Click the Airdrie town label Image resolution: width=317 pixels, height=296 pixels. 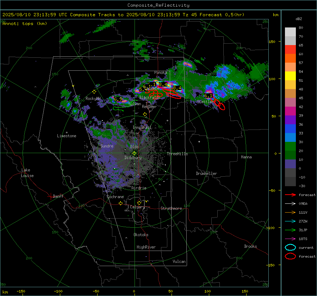(139, 188)
